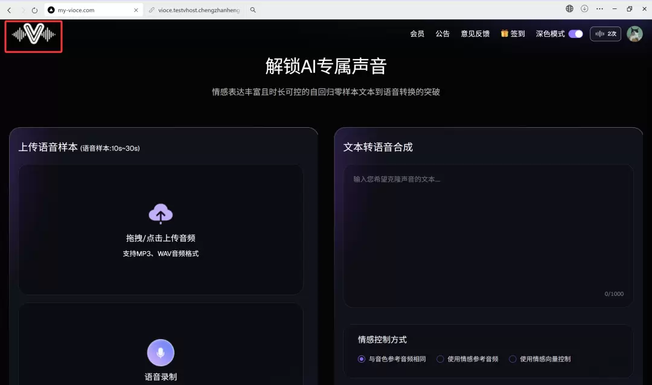The width and height of the screenshot is (652, 385).
Task: Click the V waveform site logo
Action: [33, 34]
